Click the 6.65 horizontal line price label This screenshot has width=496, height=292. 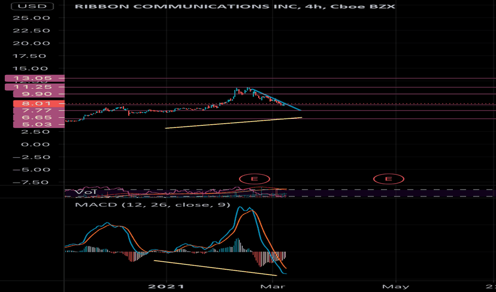pos(39,117)
